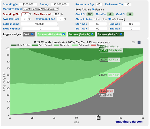150x129 pixels.
Task: Click the Flex Threshold field
Action: click(57, 14)
